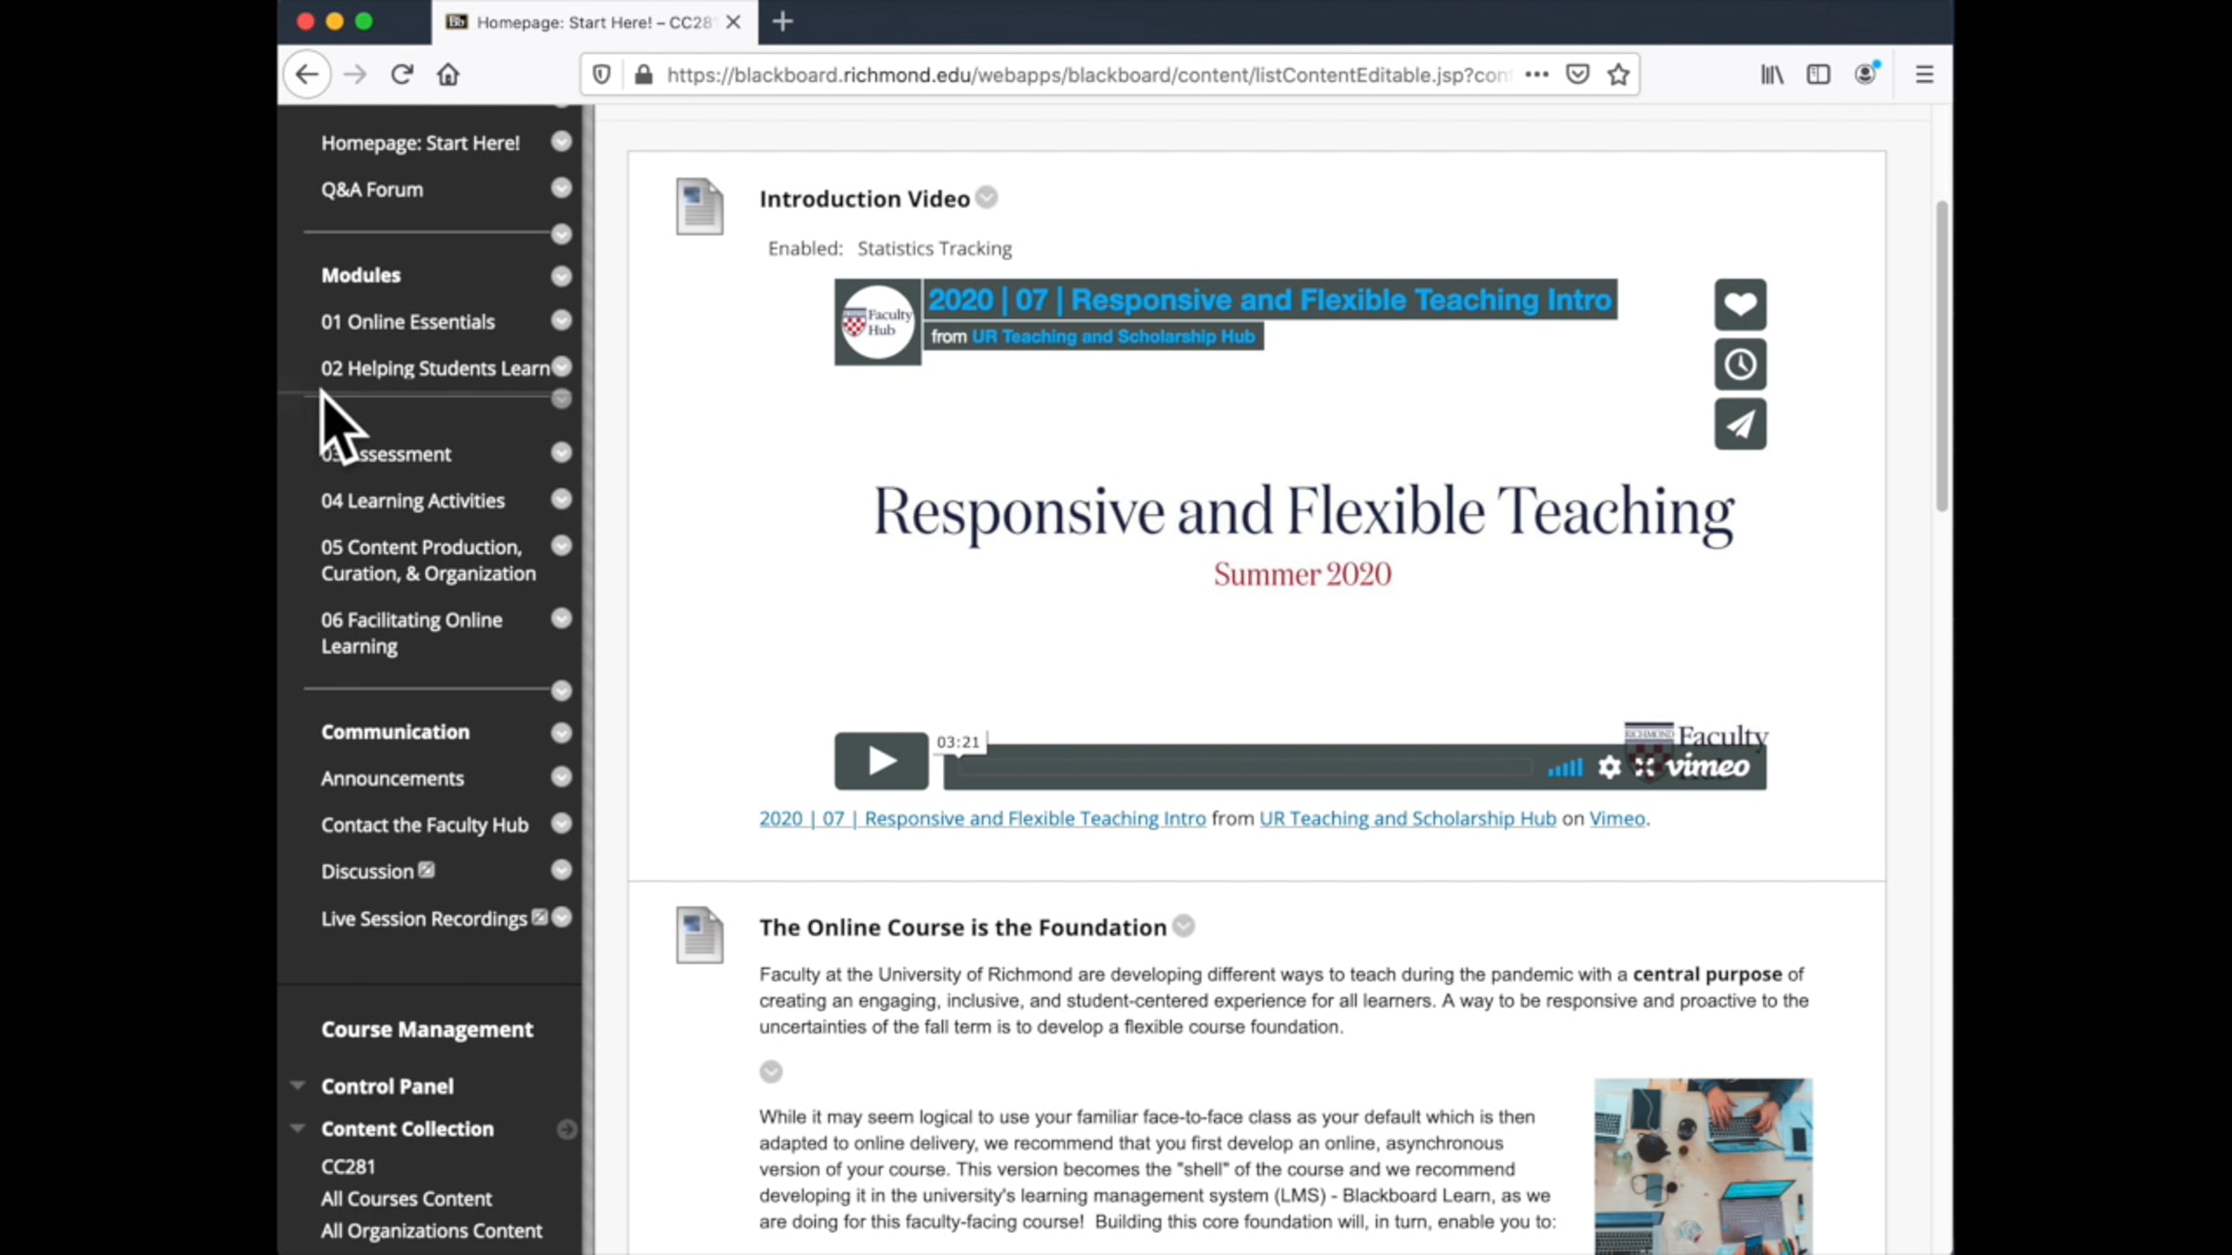Open Vimeo video settings gear
This screenshot has width=2232, height=1255.
pyautogui.click(x=1609, y=767)
